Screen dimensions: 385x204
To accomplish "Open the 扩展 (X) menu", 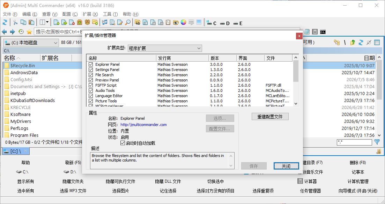I will point(90,14).
